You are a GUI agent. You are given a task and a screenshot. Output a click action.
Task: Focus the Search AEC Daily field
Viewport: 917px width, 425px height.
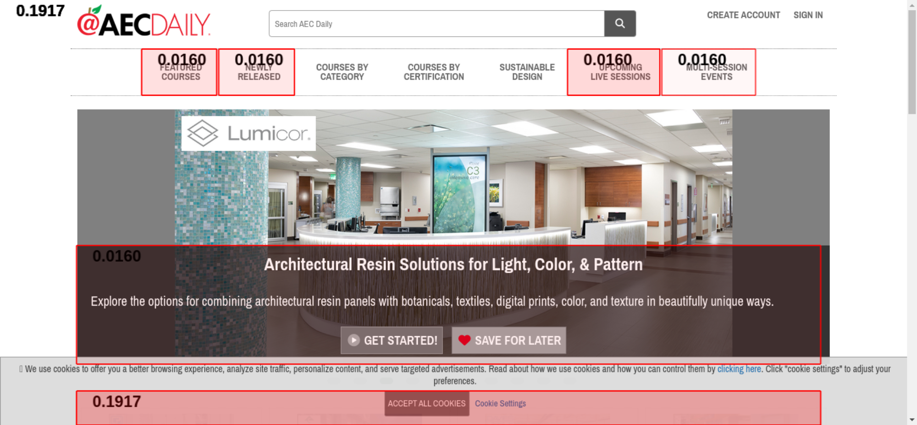pos(436,23)
